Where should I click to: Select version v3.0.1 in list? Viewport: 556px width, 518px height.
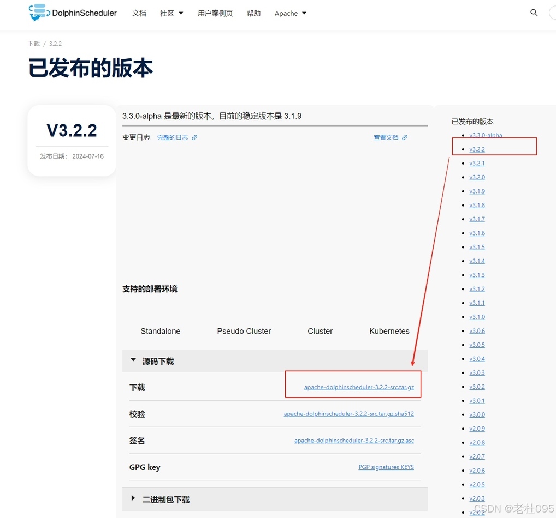pyautogui.click(x=477, y=401)
